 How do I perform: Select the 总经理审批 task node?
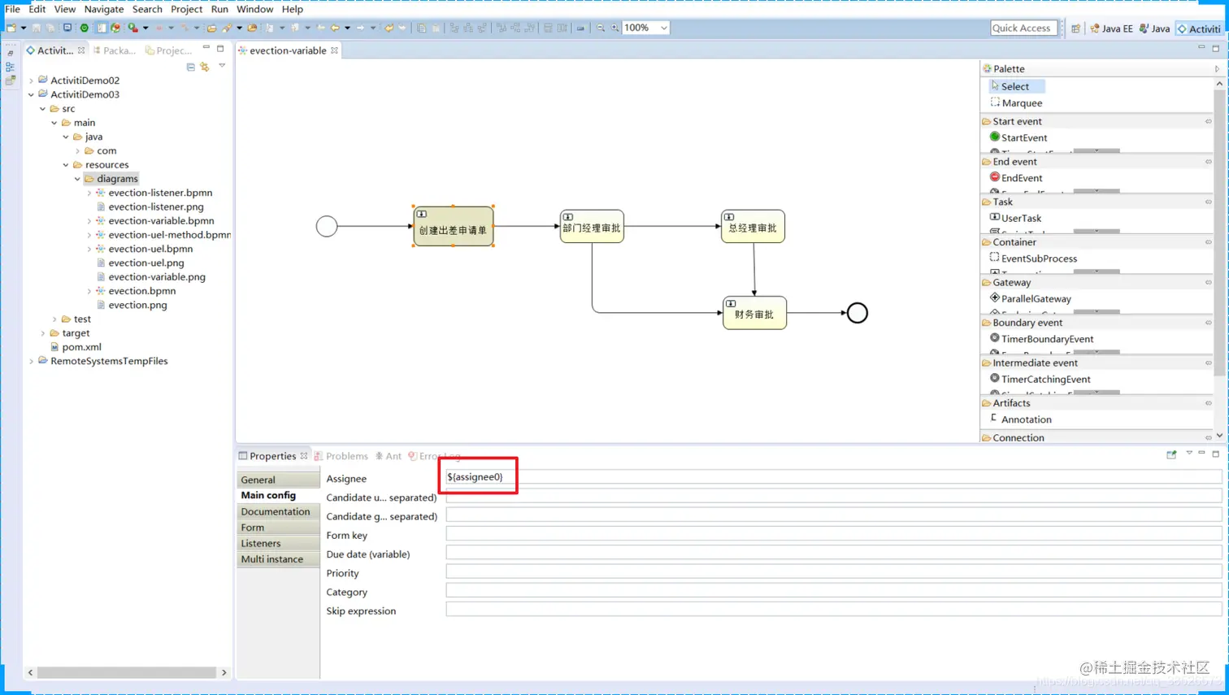click(x=753, y=226)
